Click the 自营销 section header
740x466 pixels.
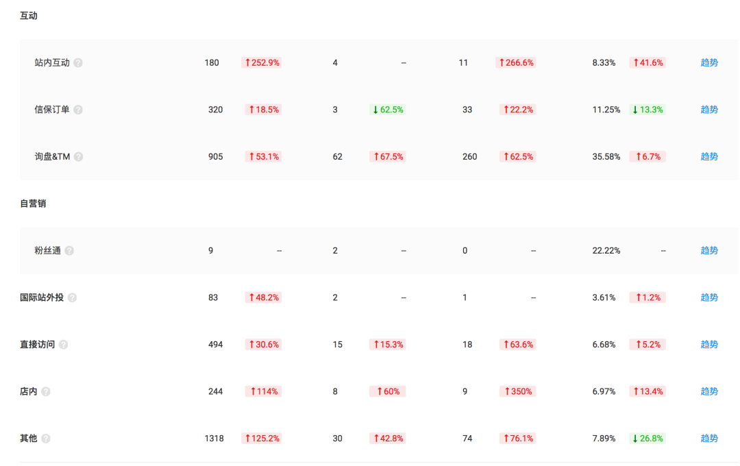33,204
